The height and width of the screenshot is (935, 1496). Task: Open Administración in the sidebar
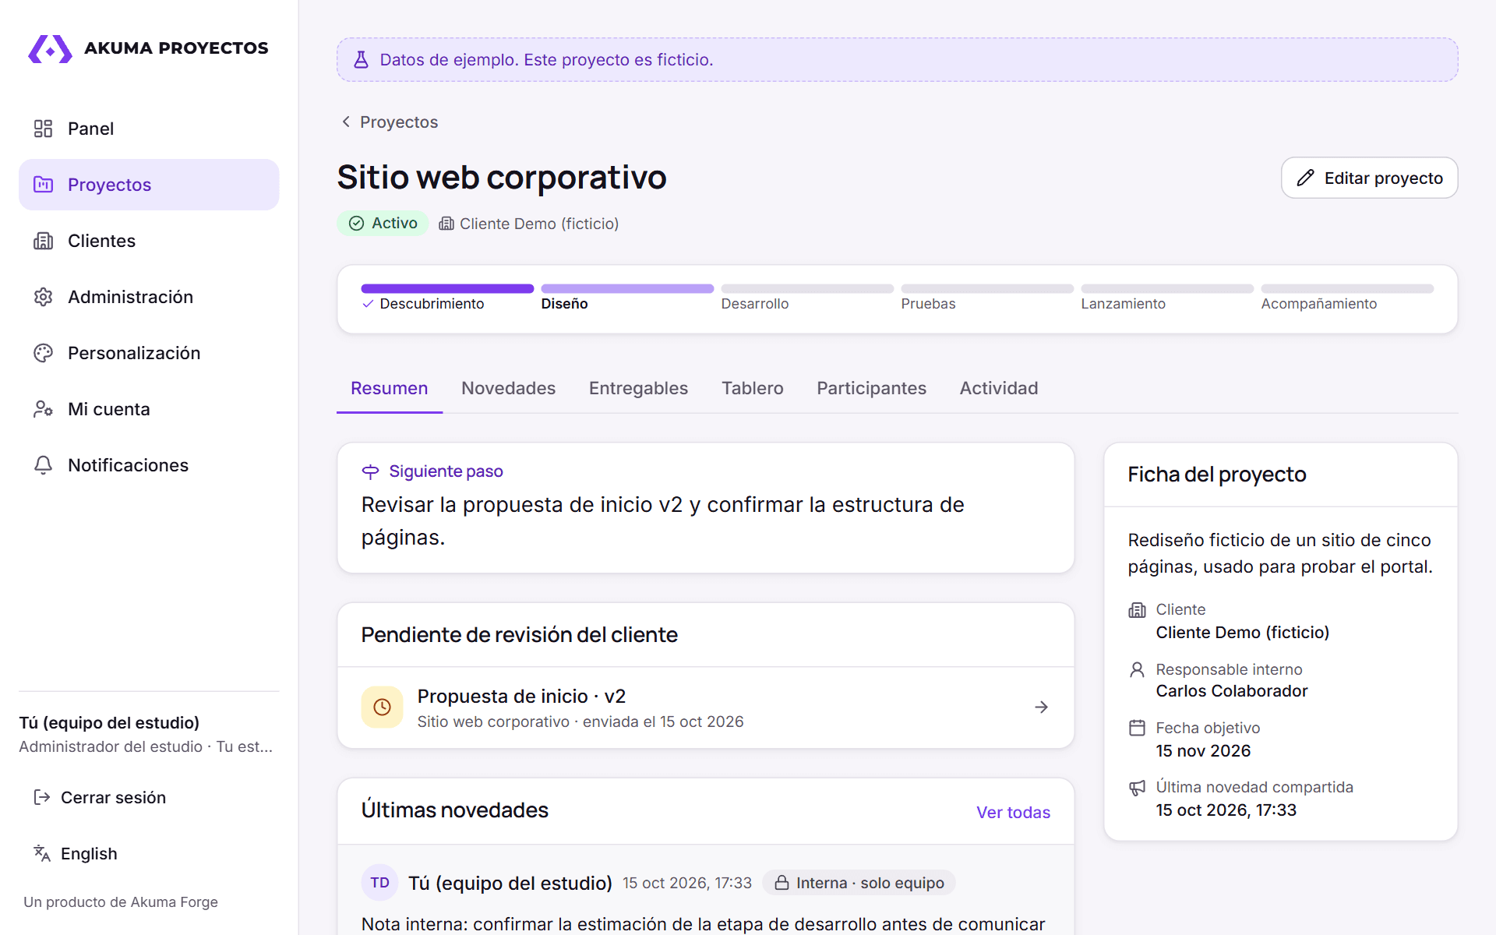click(149, 297)
